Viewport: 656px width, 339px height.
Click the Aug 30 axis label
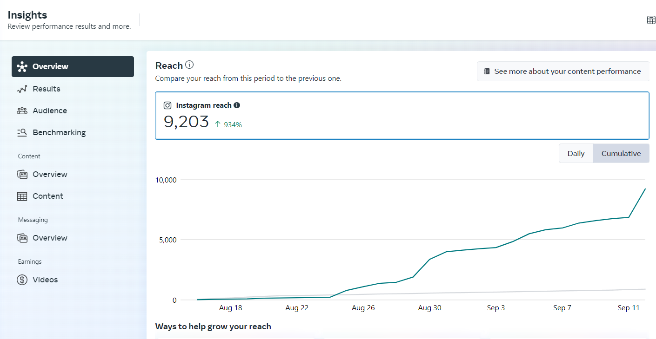click(x=429, y=308)
